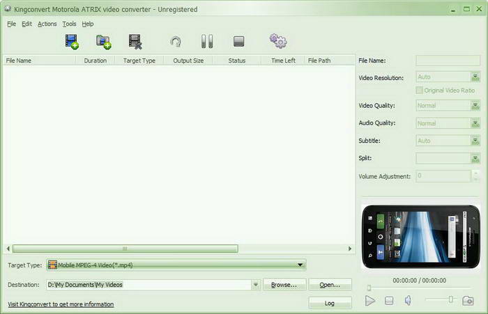Image resolution: width=488 pixels, height=314 pixels.
Task: Enable Original Video Ratio checkbox
Action: 419,91
